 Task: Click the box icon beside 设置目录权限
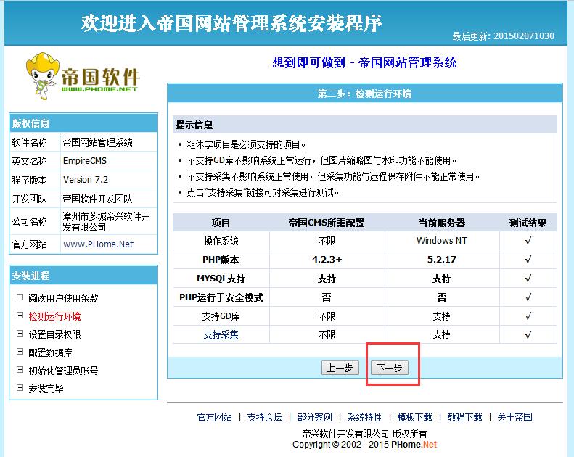20,334
